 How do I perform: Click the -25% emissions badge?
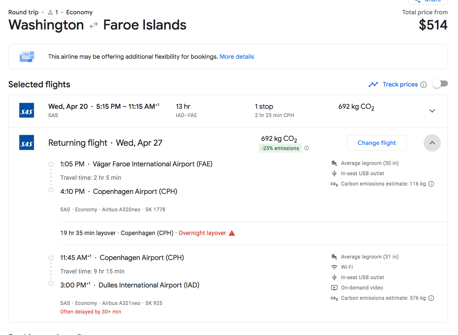coord(280,148)
